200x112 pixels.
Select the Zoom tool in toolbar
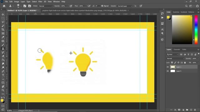pyautogui.click(x=3, y=90)
